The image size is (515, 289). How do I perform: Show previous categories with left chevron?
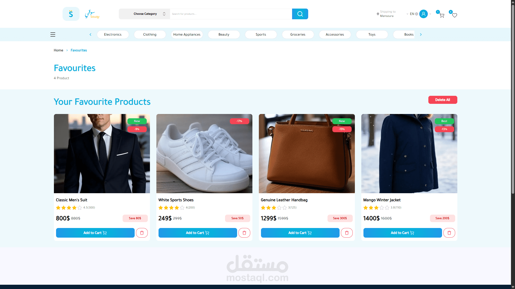tap(90, 35)
